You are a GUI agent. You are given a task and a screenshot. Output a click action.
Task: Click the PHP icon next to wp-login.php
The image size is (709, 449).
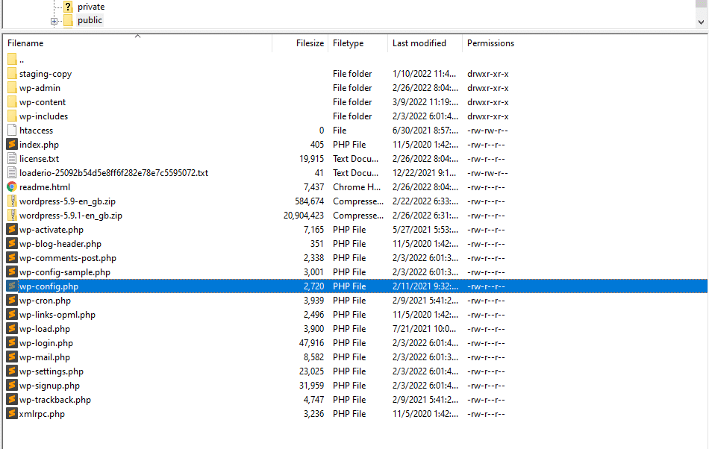click(10, 342)
